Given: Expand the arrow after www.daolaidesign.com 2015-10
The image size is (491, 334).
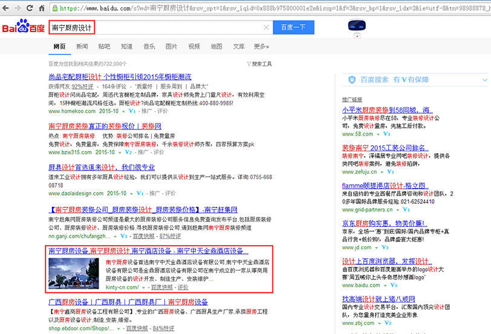Looking at the screenshot, I should click(131, 194).
